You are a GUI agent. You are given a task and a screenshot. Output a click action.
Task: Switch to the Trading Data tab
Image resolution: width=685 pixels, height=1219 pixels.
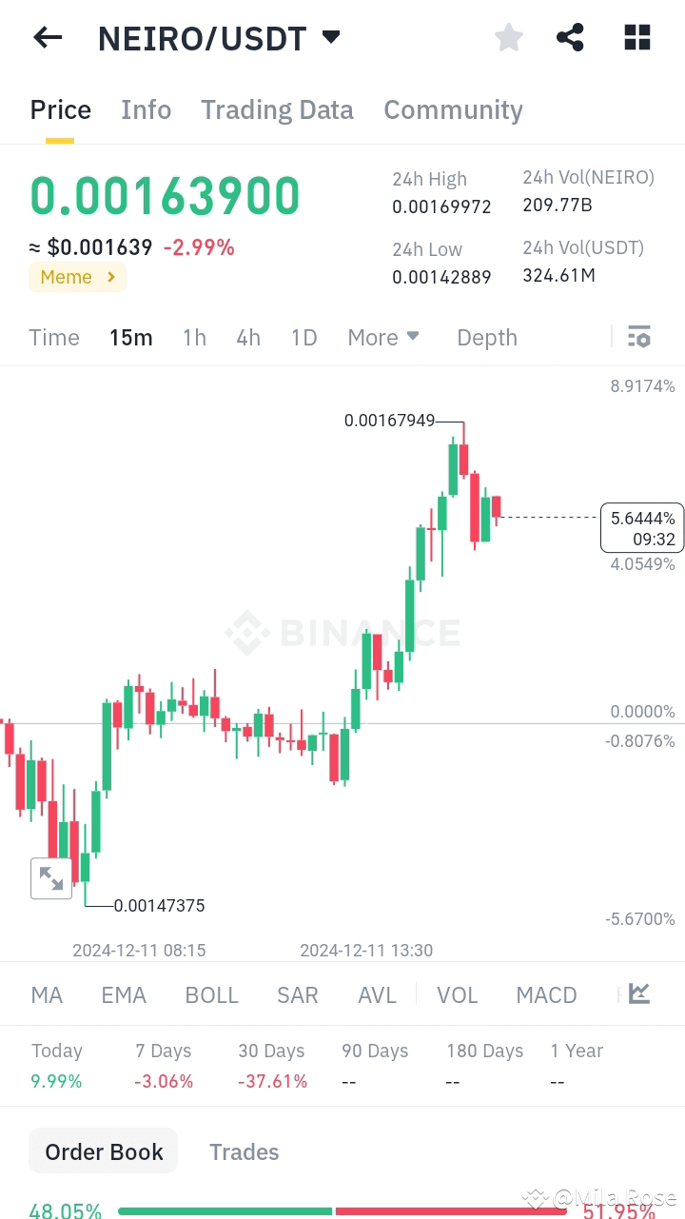[277, 109]
